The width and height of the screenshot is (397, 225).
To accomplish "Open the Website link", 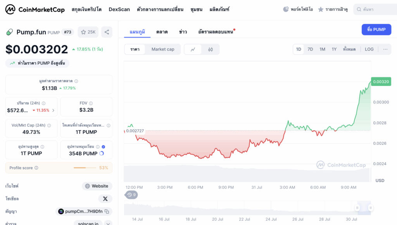I will 97,186.
